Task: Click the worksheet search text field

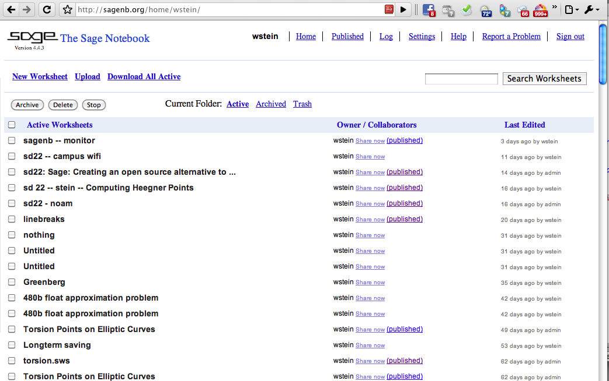Action: pos(461,79)
